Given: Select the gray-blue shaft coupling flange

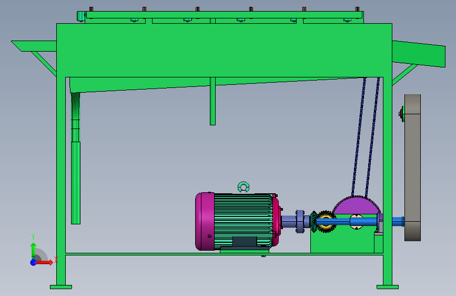Looking at the screenshot, I should tap(300, 221).
